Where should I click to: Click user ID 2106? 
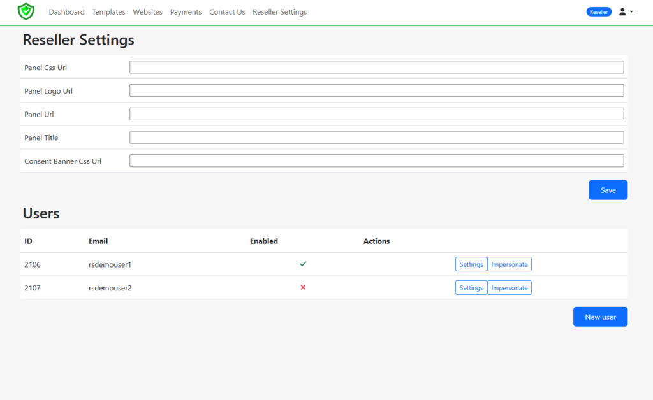33,264
